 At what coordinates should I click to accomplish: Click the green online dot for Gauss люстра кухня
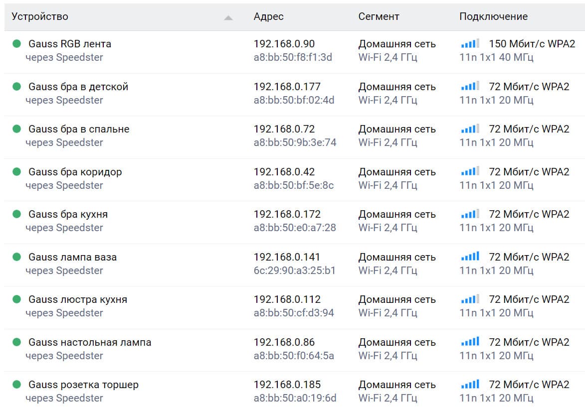pyautogui.click(x=16, y=299)
